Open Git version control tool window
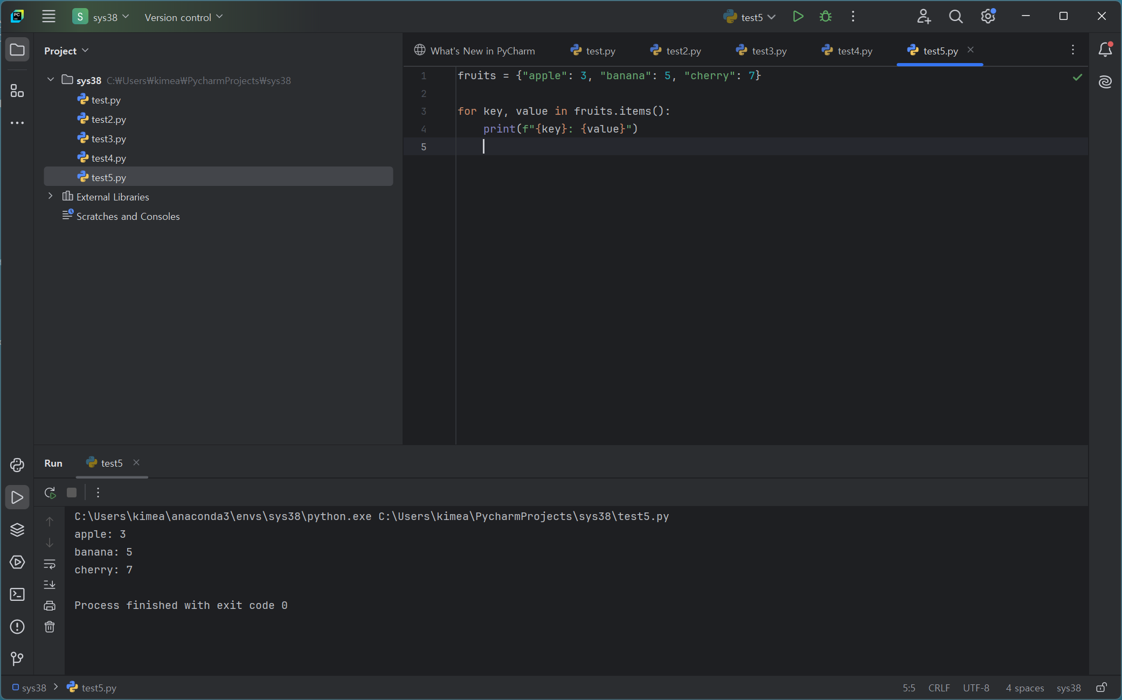The image size is (1122, 700). coord(17,659)
